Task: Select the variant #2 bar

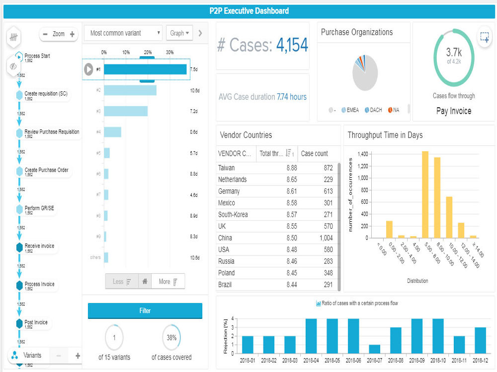Action: coord(130,90)
